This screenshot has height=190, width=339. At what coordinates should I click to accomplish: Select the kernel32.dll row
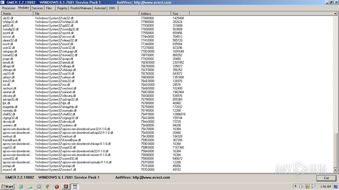point(167,55)
